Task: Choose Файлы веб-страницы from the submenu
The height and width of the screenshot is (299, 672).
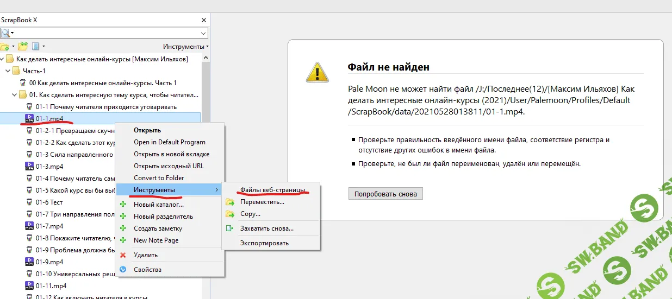Action: tap(273, 190)
